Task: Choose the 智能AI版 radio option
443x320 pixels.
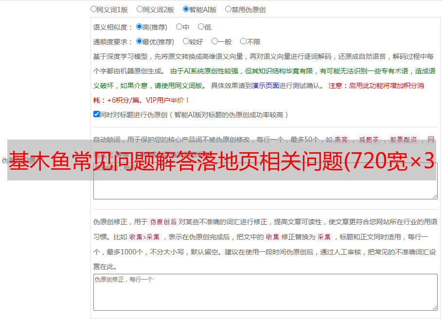Action: pyautogui.click(x=186, y=9)
